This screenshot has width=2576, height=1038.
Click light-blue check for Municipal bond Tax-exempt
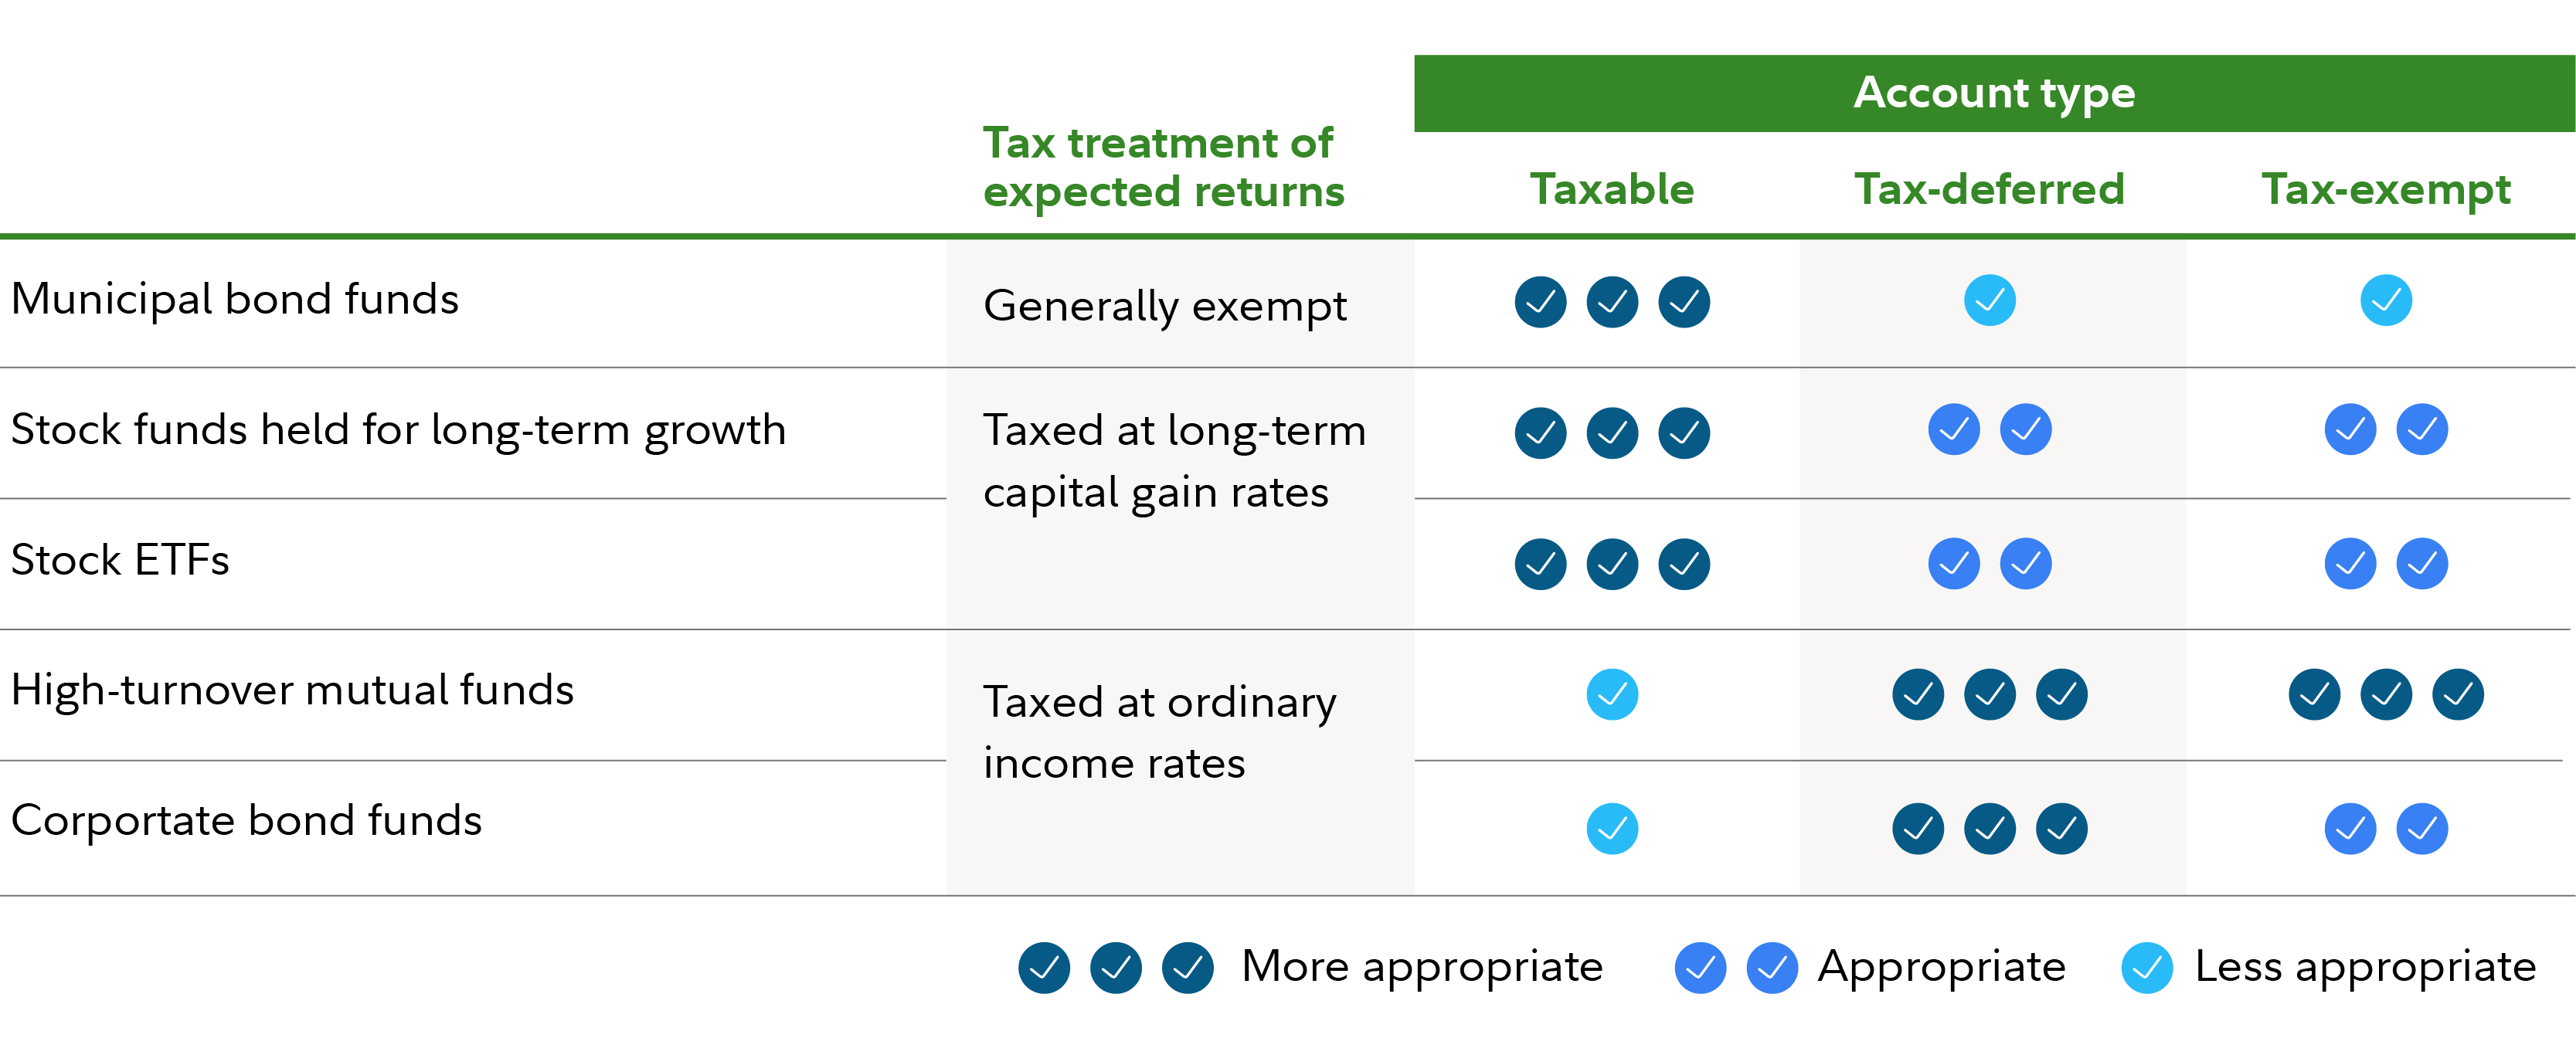[x=2386, y=300]
